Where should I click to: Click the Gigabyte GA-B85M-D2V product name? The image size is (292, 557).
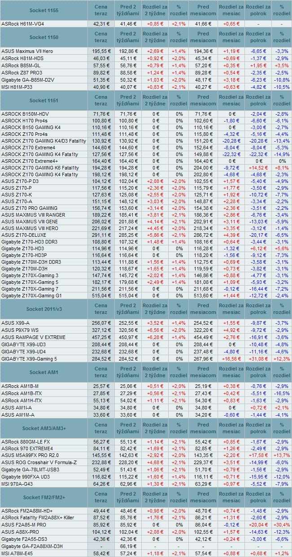pos(28,79)
